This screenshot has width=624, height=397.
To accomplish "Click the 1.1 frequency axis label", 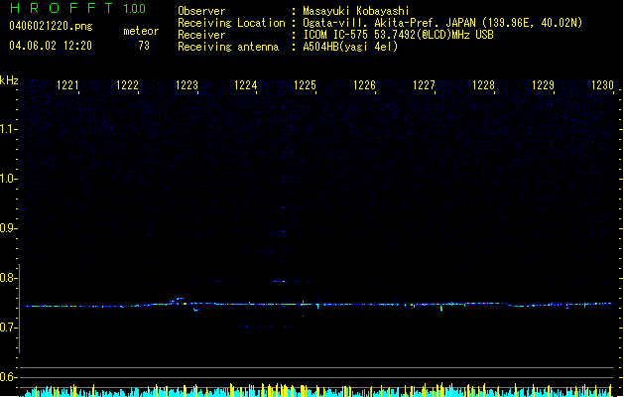I will pyautogui.click(x=9, y=129).
